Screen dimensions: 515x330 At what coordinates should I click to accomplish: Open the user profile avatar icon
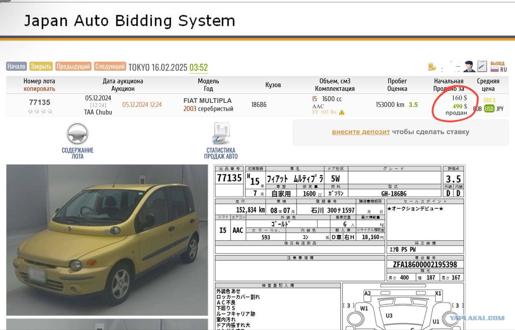469,66
